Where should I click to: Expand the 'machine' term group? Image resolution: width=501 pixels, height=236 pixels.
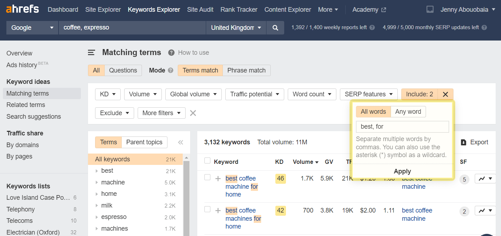click(97, 182)
